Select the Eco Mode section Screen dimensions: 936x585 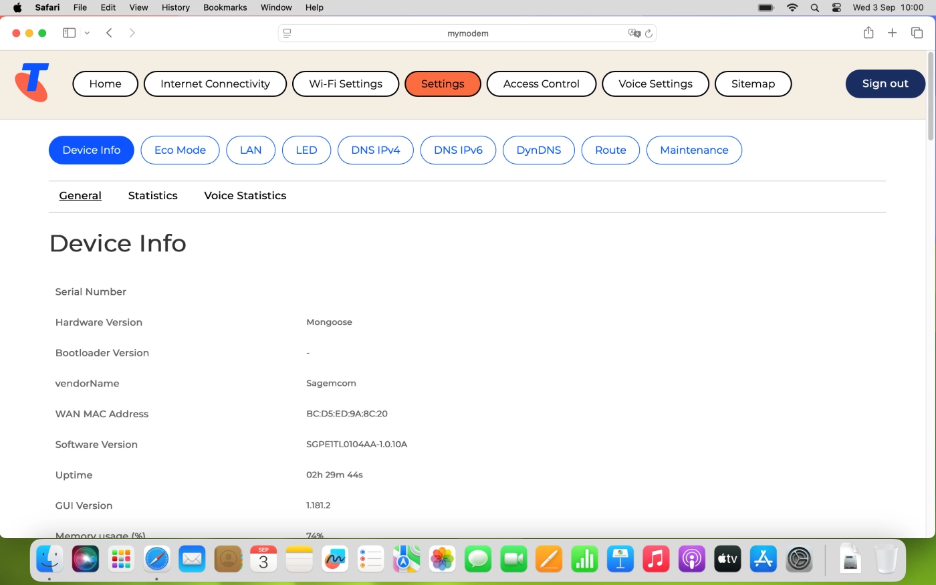tap(180, 150)
